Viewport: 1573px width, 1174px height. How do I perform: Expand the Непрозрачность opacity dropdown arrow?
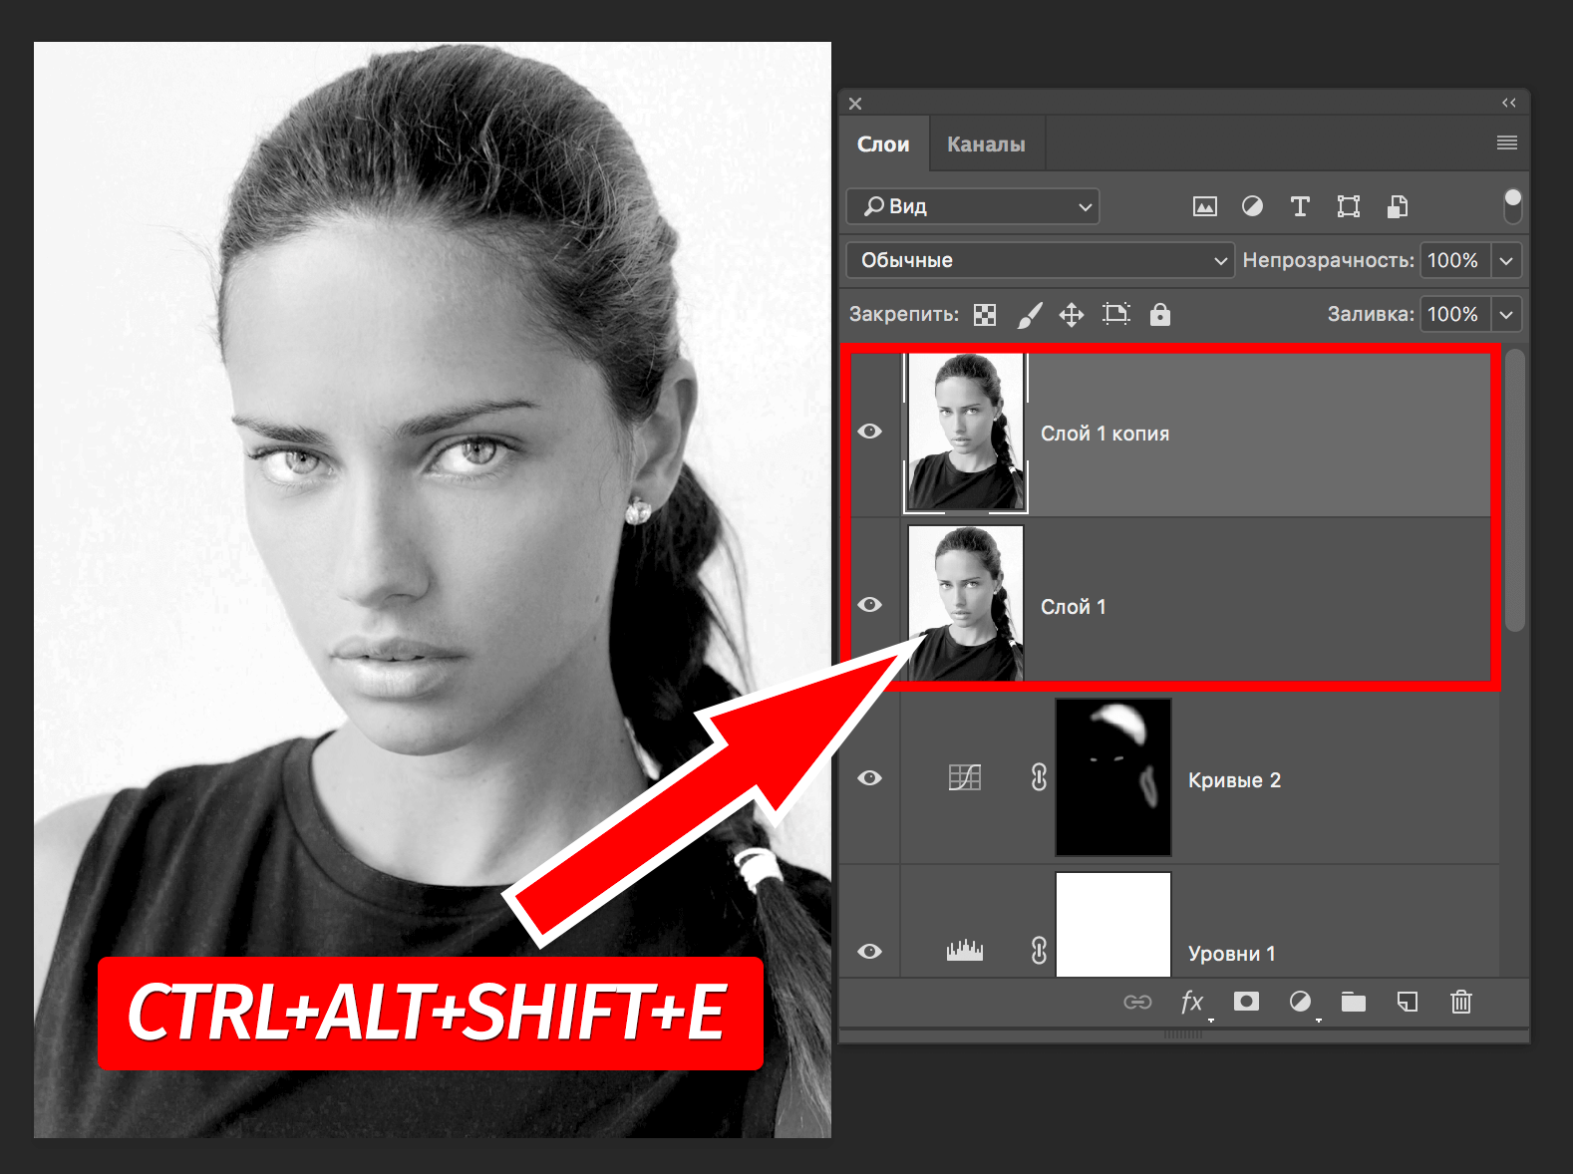1506,260
